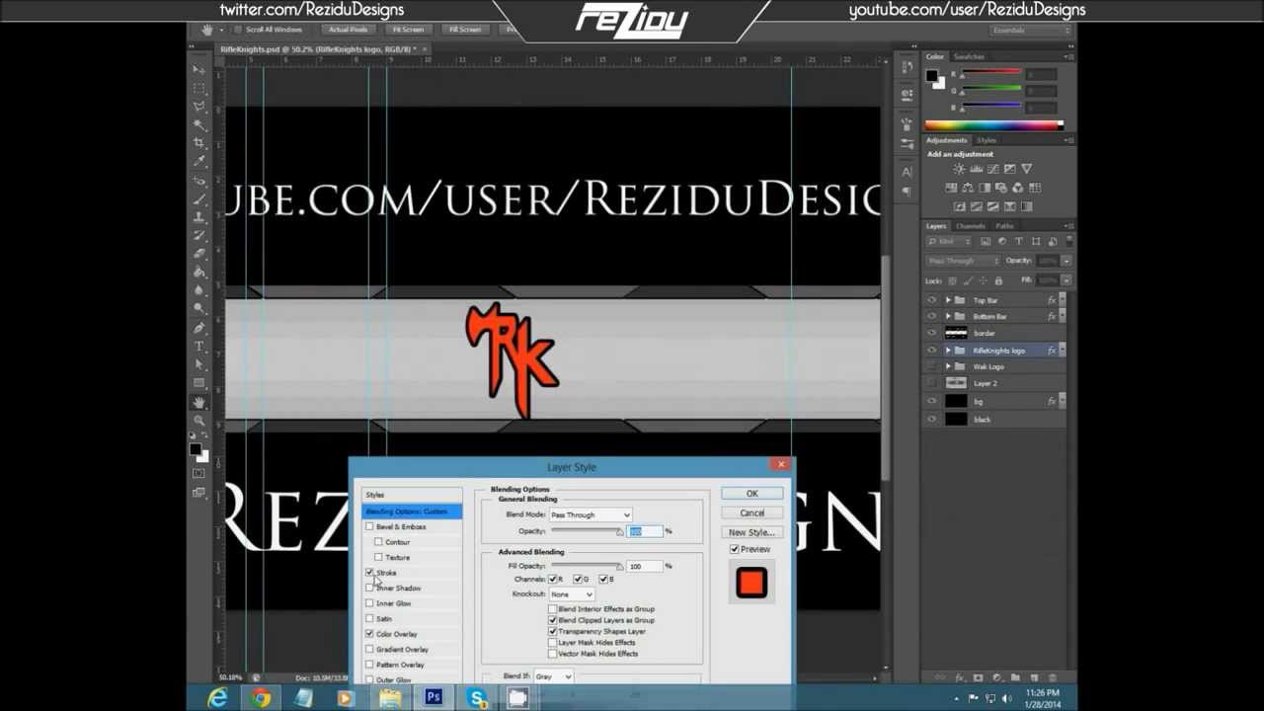This screenshot has height=711, width=1264.
Task: Click the New Style... button
Action: click(x=751, y=533)
